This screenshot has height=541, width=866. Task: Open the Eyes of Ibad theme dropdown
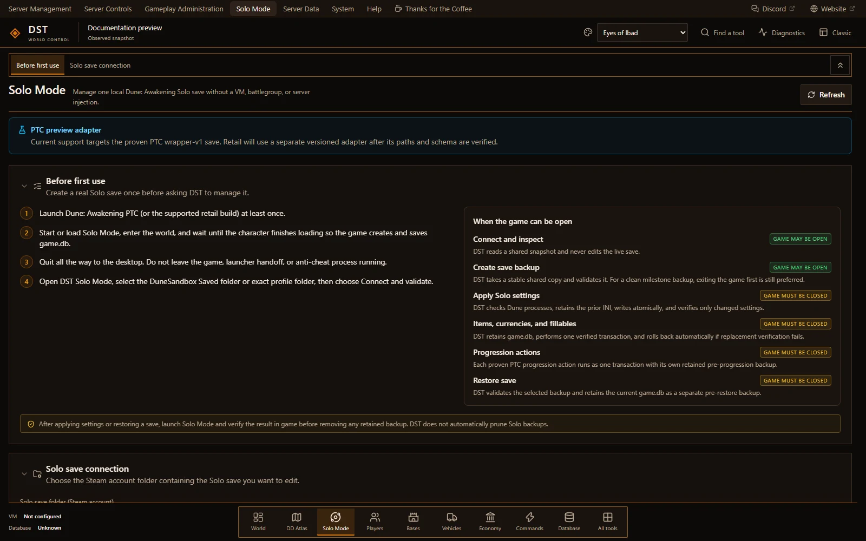click(642, 32)
